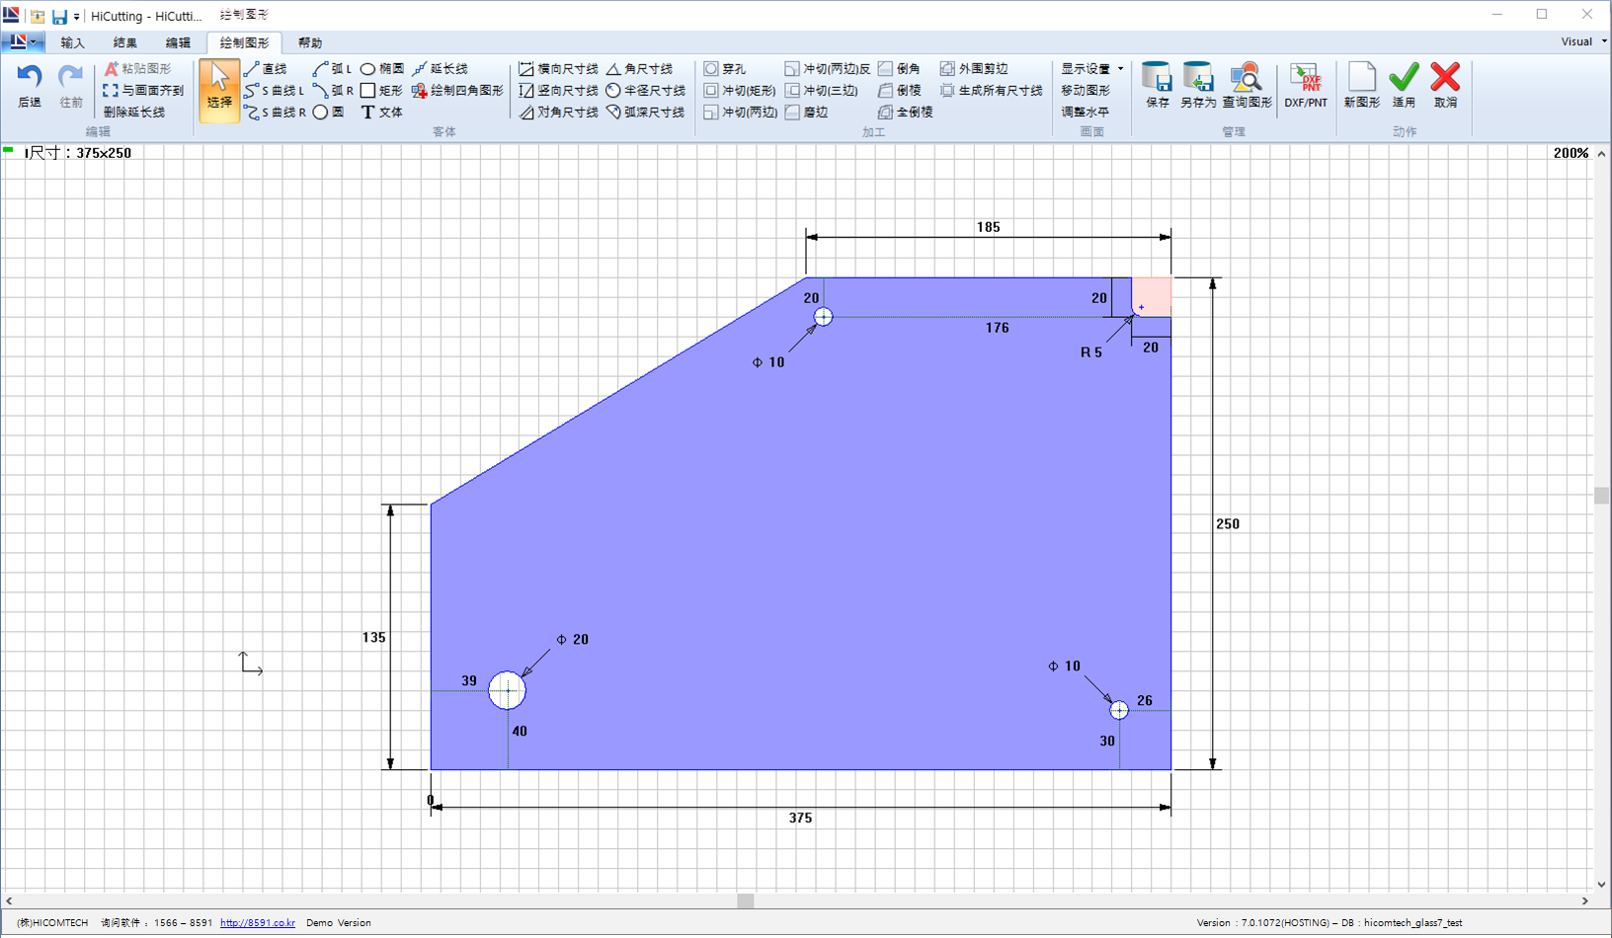Open the Visual style dropdown
1612x938 pixels.
1583,41
